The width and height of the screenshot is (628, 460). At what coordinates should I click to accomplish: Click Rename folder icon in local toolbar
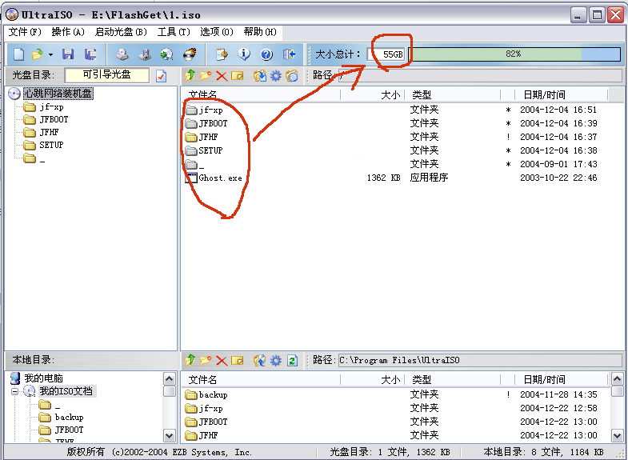tap(237, 360)
